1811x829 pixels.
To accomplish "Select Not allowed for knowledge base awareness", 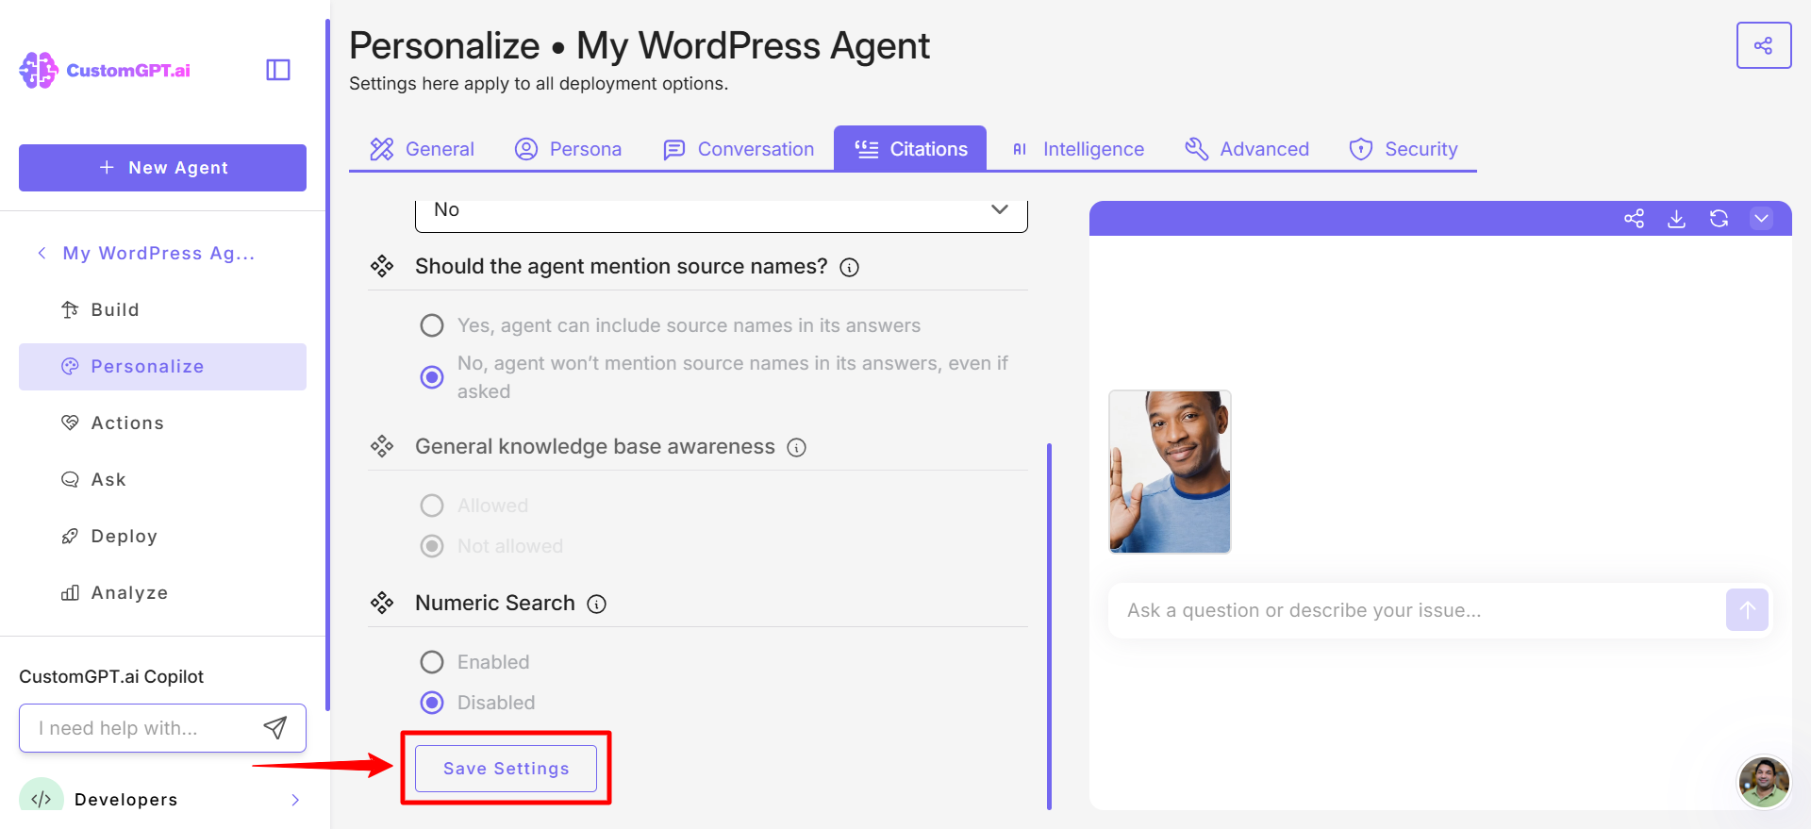I will (432, 546).
